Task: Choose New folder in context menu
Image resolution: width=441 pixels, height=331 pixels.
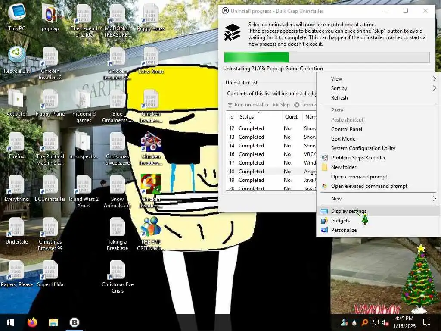Action: tap(379, 167)
